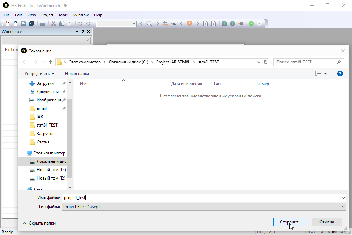
Task: Open the Window menu
Action: 81,15
